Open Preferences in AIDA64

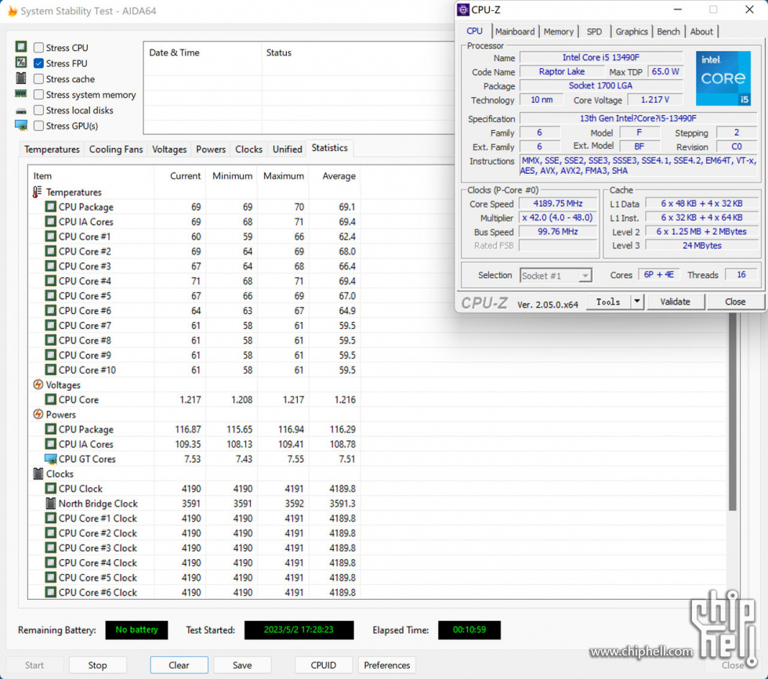(x=387, y=665)
